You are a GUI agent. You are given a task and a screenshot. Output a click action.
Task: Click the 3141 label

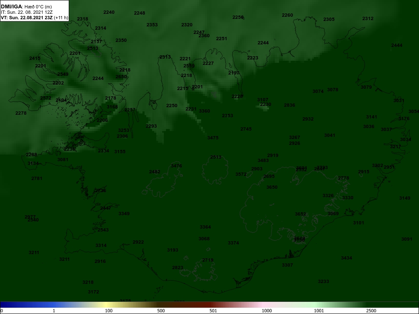(371, 117)
